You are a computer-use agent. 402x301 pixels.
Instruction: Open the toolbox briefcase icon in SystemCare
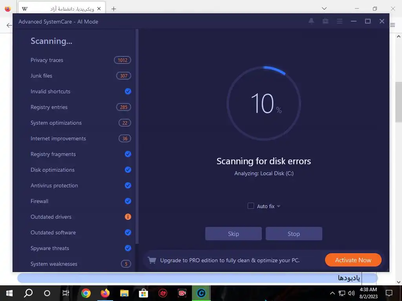pyautogui.click(x=325, y=21)
